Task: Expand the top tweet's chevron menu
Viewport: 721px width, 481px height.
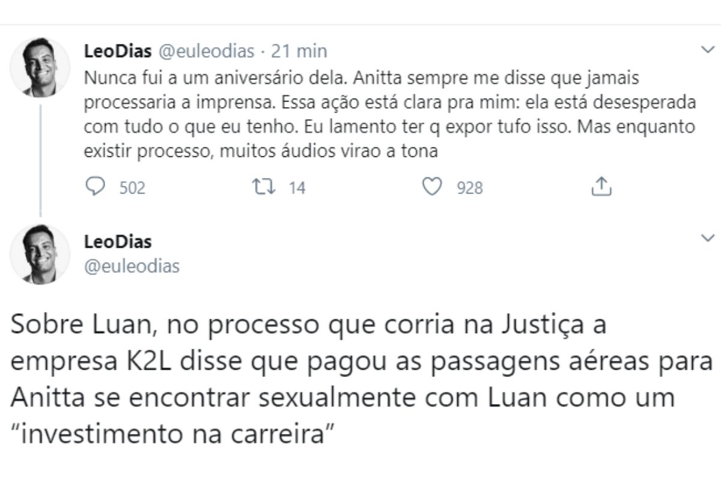Action: coord(707,51)
